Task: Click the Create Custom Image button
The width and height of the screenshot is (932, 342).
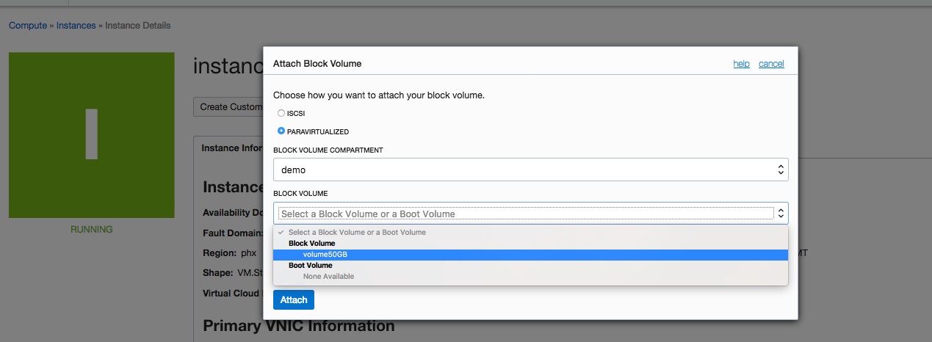Action: coord(231,106)
